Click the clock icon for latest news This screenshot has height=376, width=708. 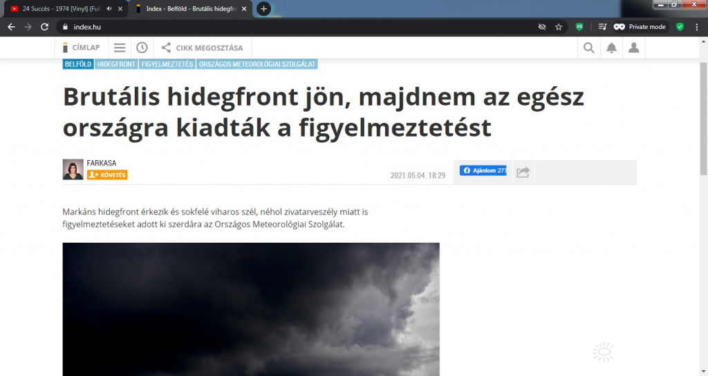pyautogui.click(x=142, y=48)
